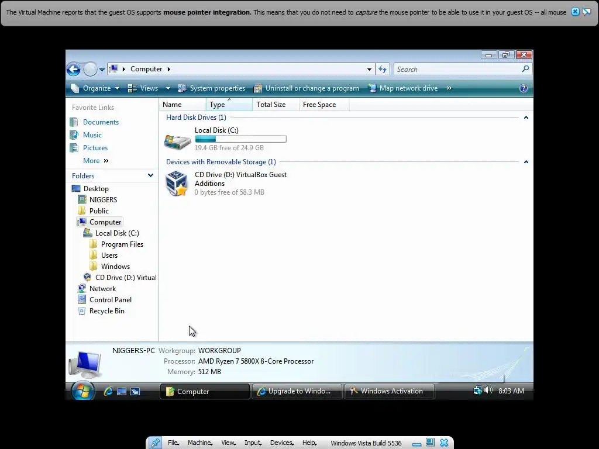The width and height of the screenshot is (599, 449).
Task: Click the search magnifier icon
Action: 526,69
